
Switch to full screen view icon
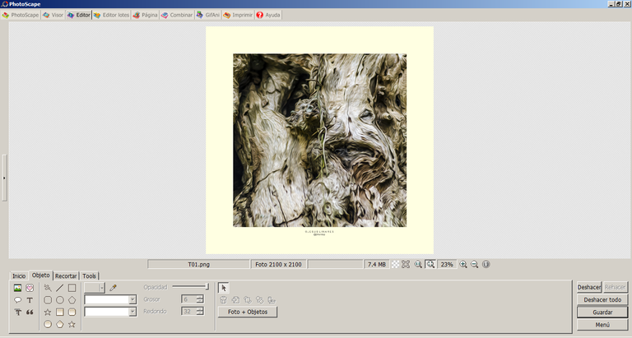[x=406, y=264]
